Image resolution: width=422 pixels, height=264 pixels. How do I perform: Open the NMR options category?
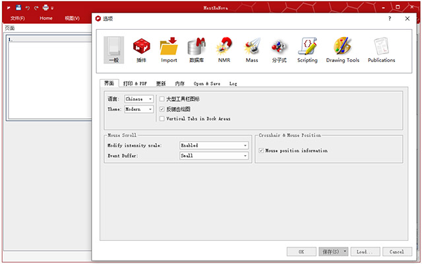(x=224, y=50)
